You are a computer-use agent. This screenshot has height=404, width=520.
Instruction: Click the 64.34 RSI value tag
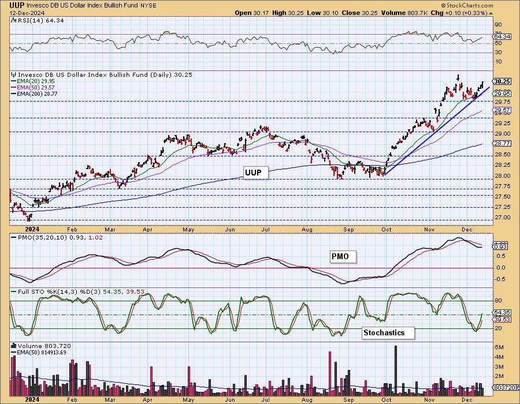click(x=502, y=36)
